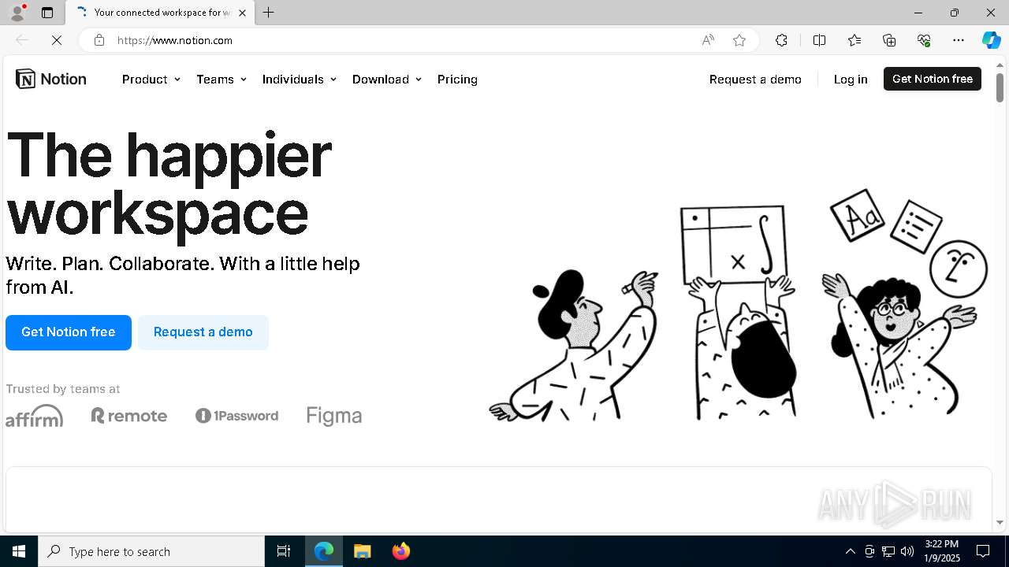Click the Windows search box

click(151, 551)
